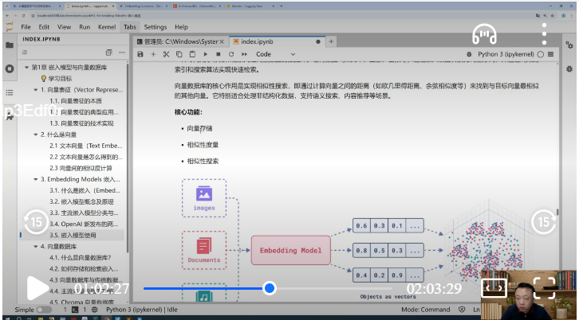The width and height of the screenshot is (579, 320).
Task: Reload the page with browser refresh icon
Action: coord(23,16)
